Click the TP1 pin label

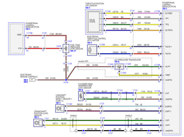pyautogui.click(x=167, y=18)
